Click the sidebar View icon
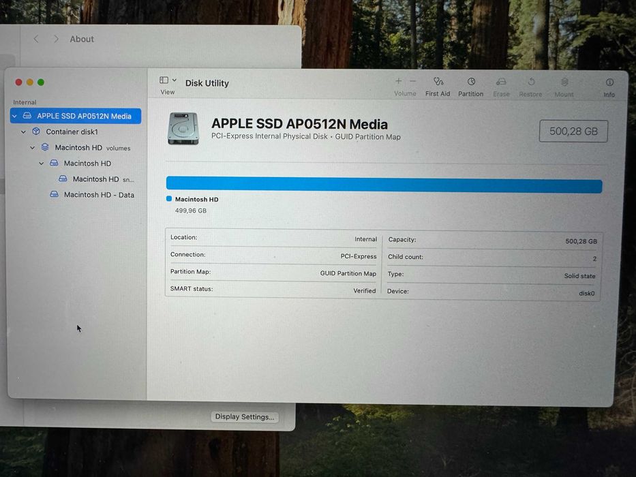636x477 pixels. (164, 80)
